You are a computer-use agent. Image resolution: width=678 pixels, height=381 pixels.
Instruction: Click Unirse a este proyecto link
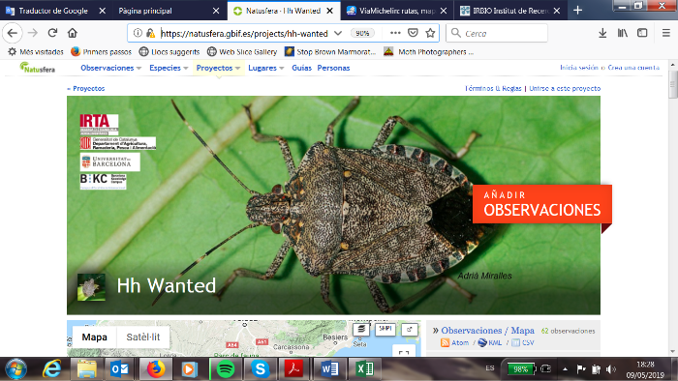565,88
